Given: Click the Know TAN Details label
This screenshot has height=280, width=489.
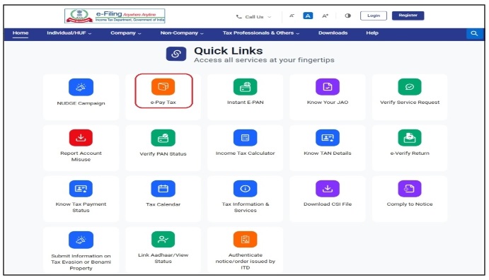Looking at the screenshot, I should tap(328, 153).
